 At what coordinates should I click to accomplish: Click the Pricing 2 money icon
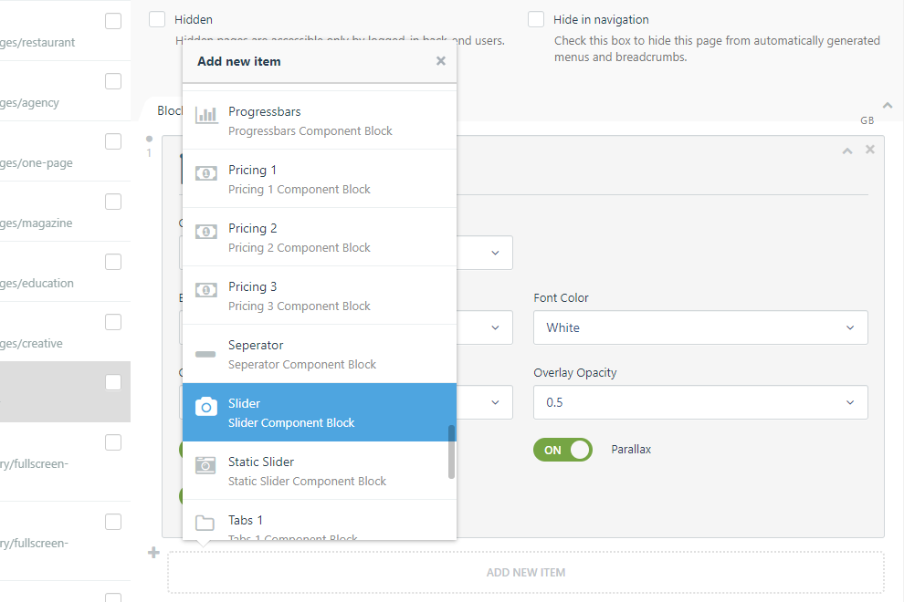point(205,232)
